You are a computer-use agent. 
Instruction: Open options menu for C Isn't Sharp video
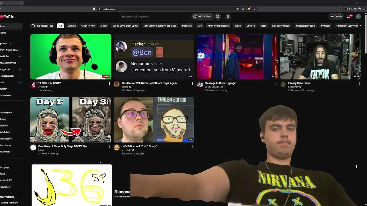192,147
